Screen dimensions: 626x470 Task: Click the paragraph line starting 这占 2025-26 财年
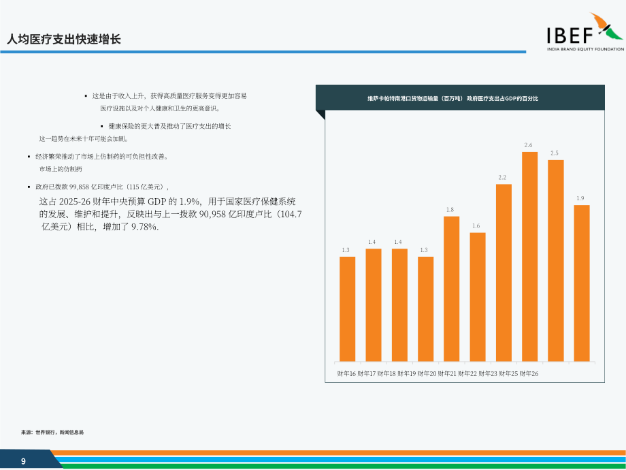[x=167, y=202]
